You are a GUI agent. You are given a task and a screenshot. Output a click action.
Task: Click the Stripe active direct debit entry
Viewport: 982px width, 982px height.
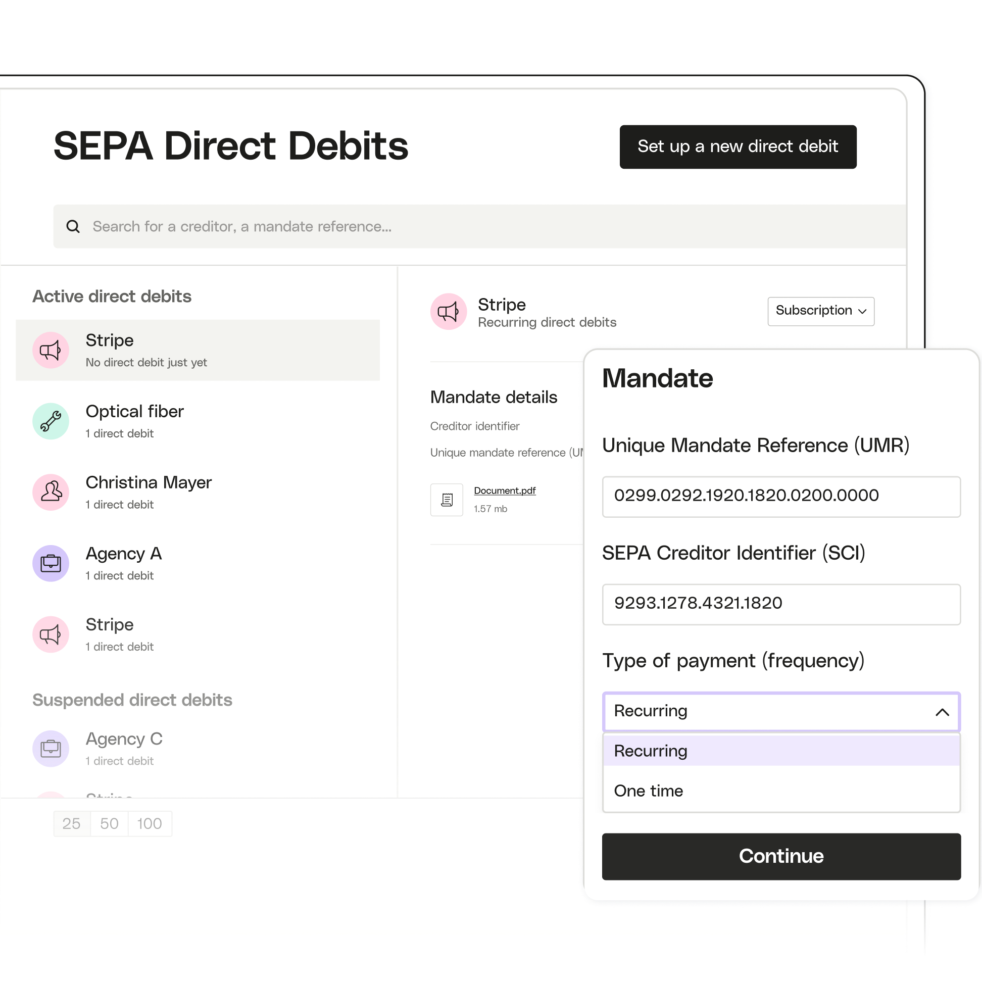[x=197, y=349]
